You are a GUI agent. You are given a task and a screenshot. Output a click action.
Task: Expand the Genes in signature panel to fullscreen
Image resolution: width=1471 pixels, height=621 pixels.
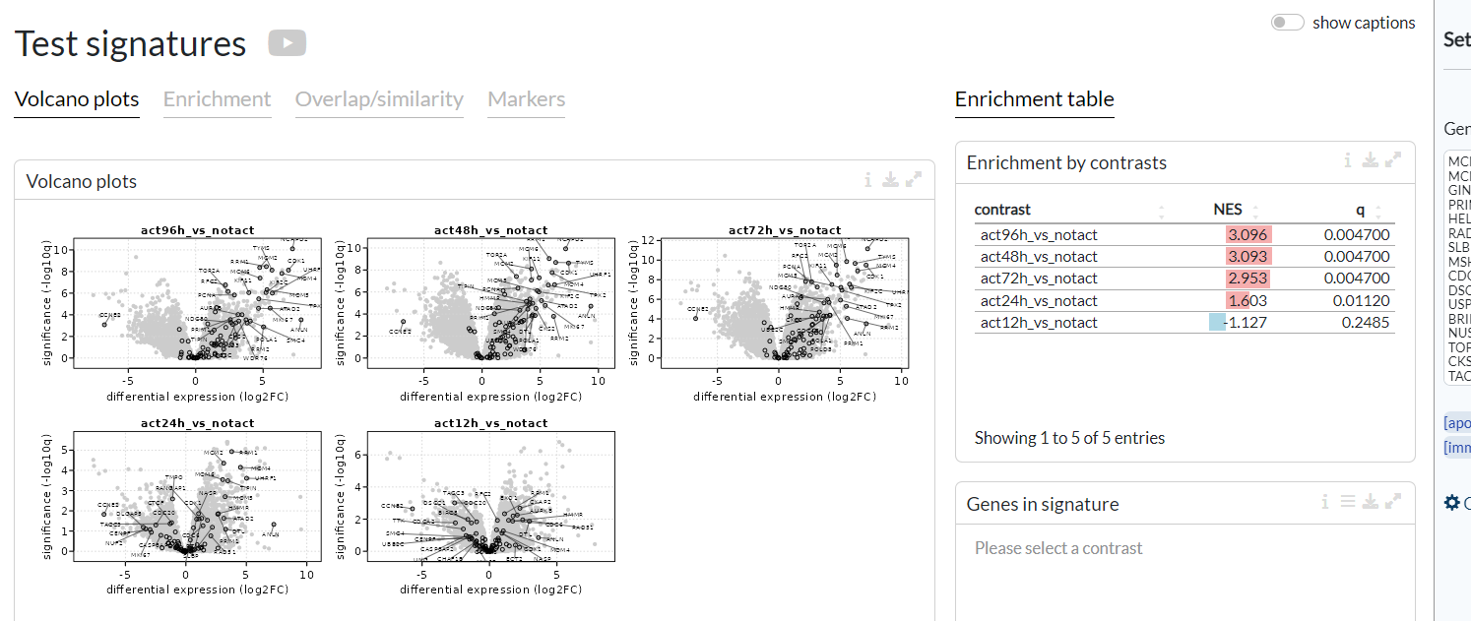click(1395, 501)
